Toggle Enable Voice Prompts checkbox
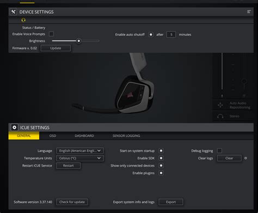 click(51, 34)
